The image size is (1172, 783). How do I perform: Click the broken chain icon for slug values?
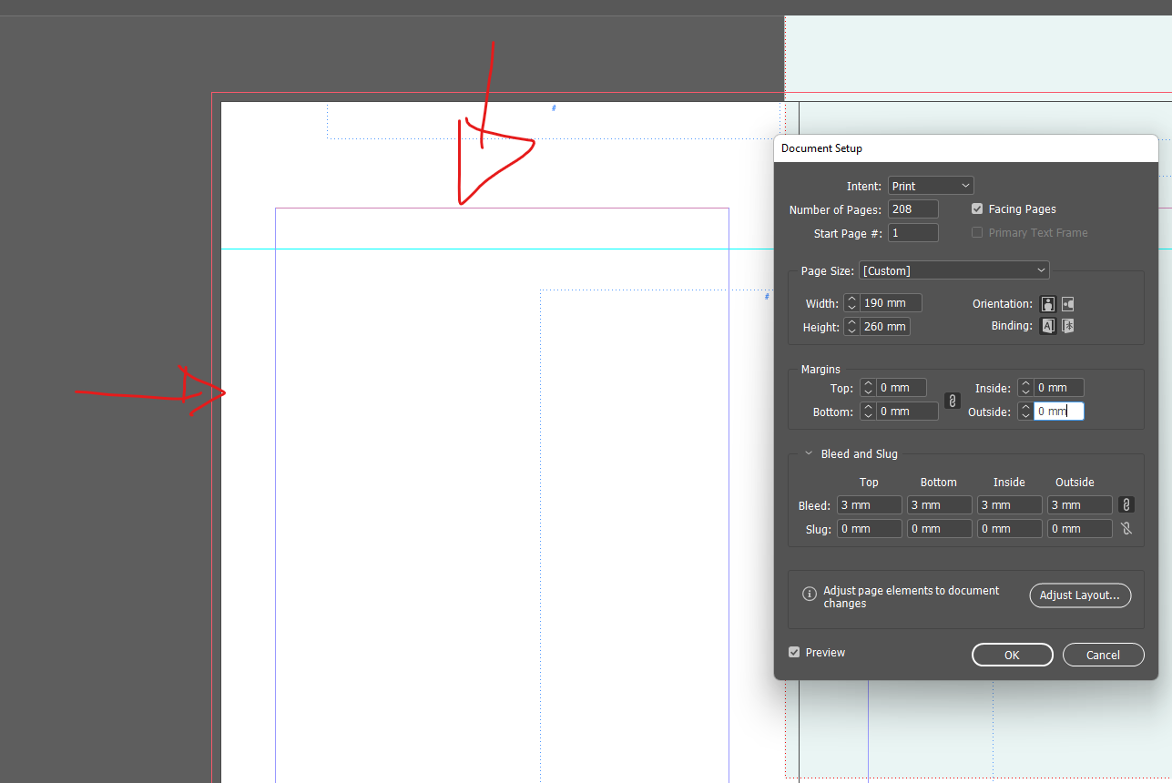pos(1126,528)
